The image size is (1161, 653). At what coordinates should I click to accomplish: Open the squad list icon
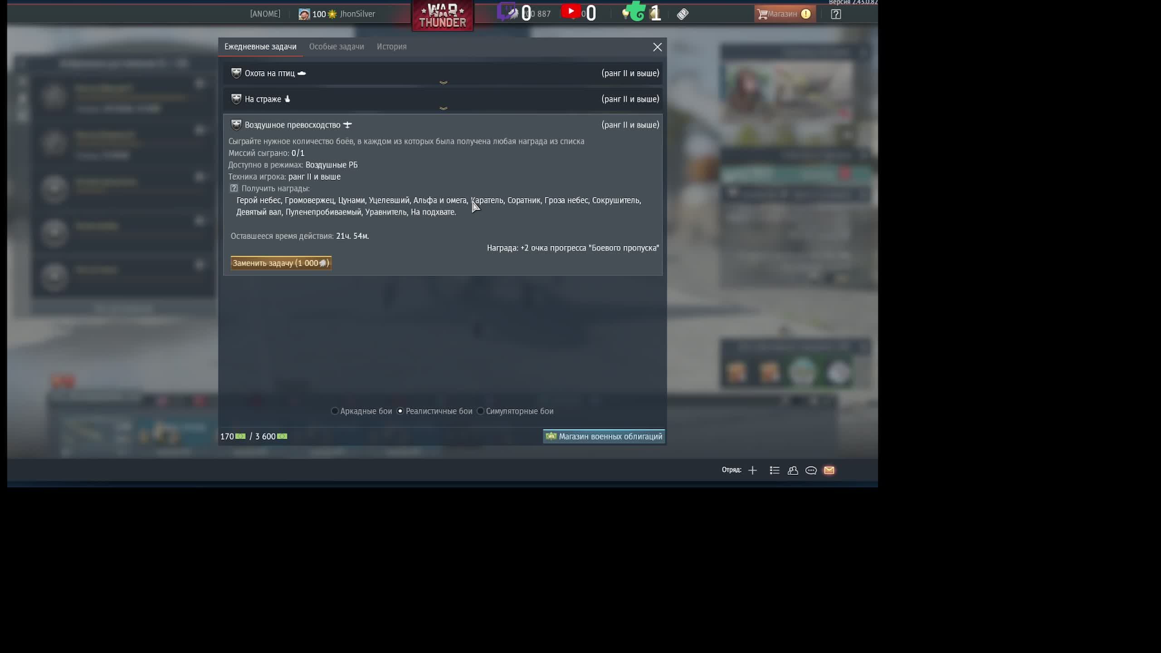(x=775, y=470)
